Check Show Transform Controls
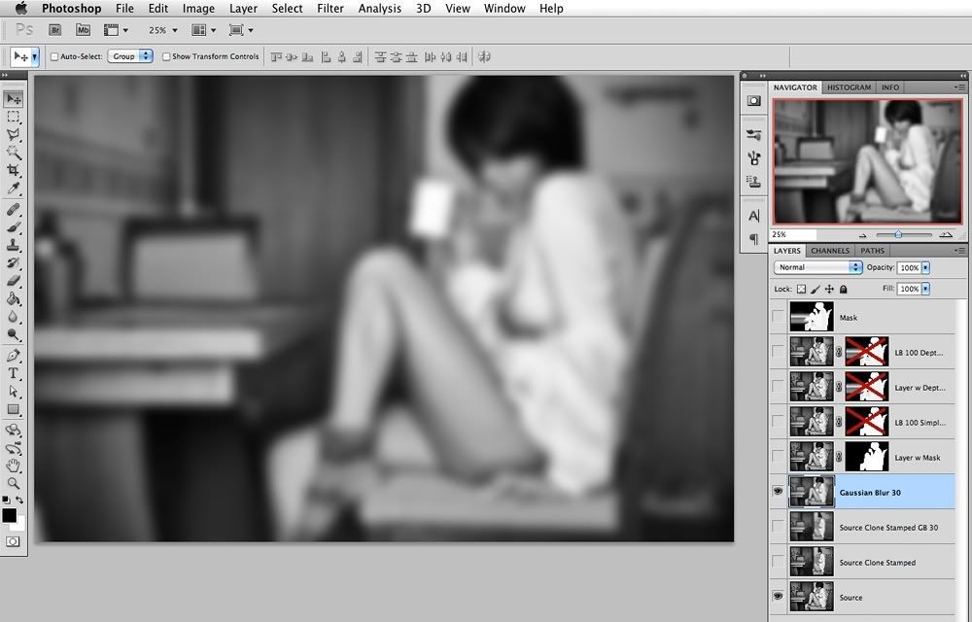 pyautogui.click(x=166, y=56)
